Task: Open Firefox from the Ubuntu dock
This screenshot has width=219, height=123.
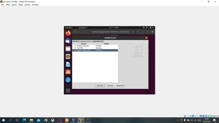Action: 68,33
